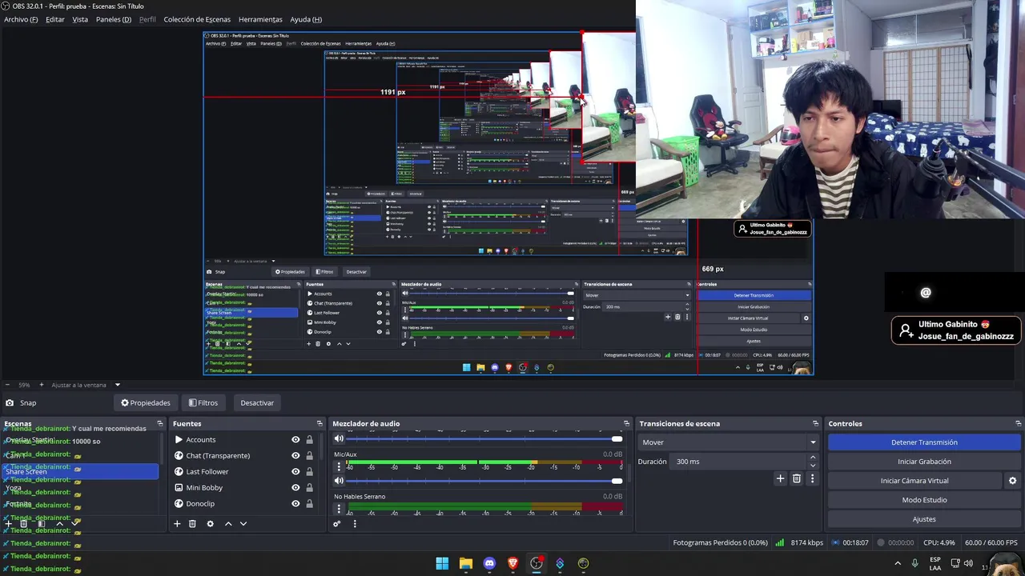Open No Hables Serrano three-dot options menu

point(339,509)
